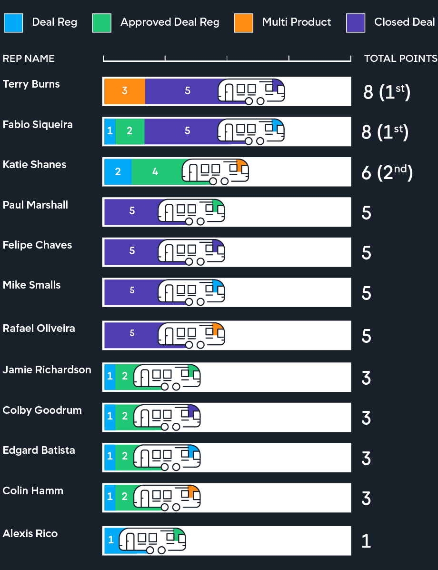Image resolution: width=438 pixels, height=570 pixels.
Task: Select Jamie Richardson's bus icon
Action: (167, 376)
